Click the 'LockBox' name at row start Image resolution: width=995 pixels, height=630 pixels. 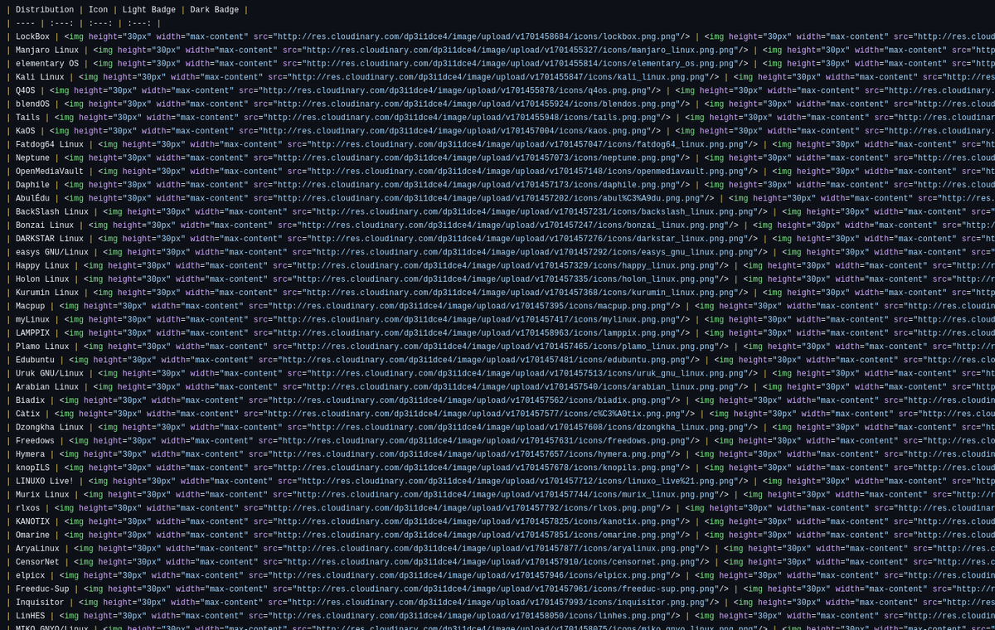(32, 36)
